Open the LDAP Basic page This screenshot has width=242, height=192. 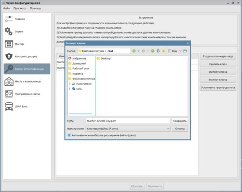(27, 106)
